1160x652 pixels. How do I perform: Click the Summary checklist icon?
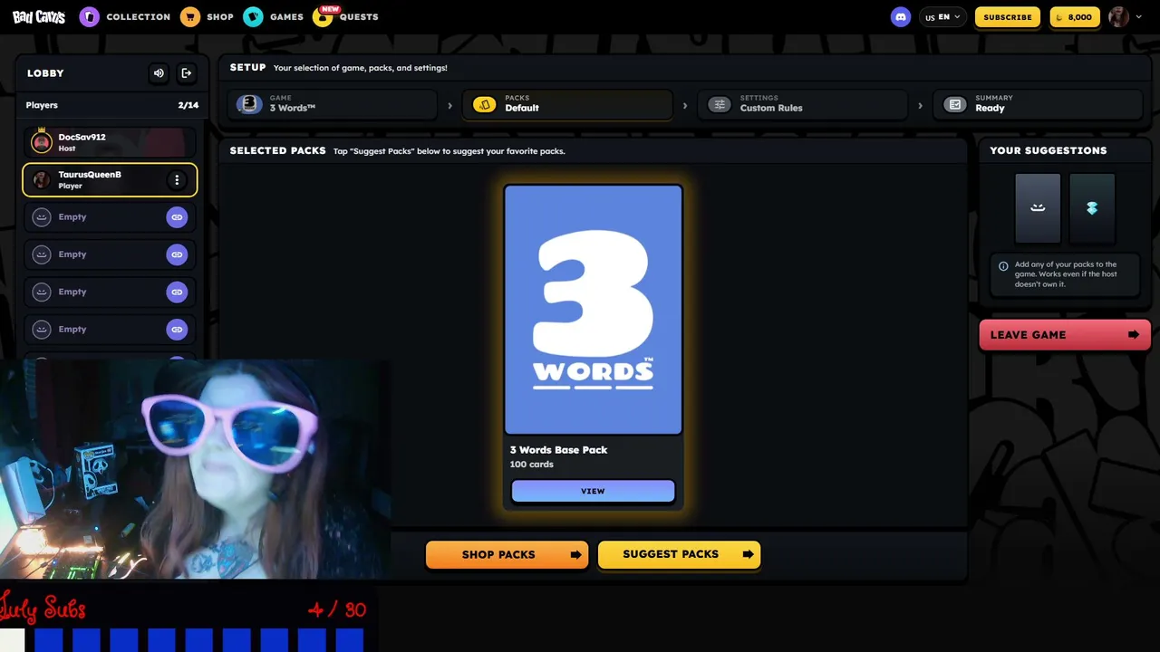(955, 104)
